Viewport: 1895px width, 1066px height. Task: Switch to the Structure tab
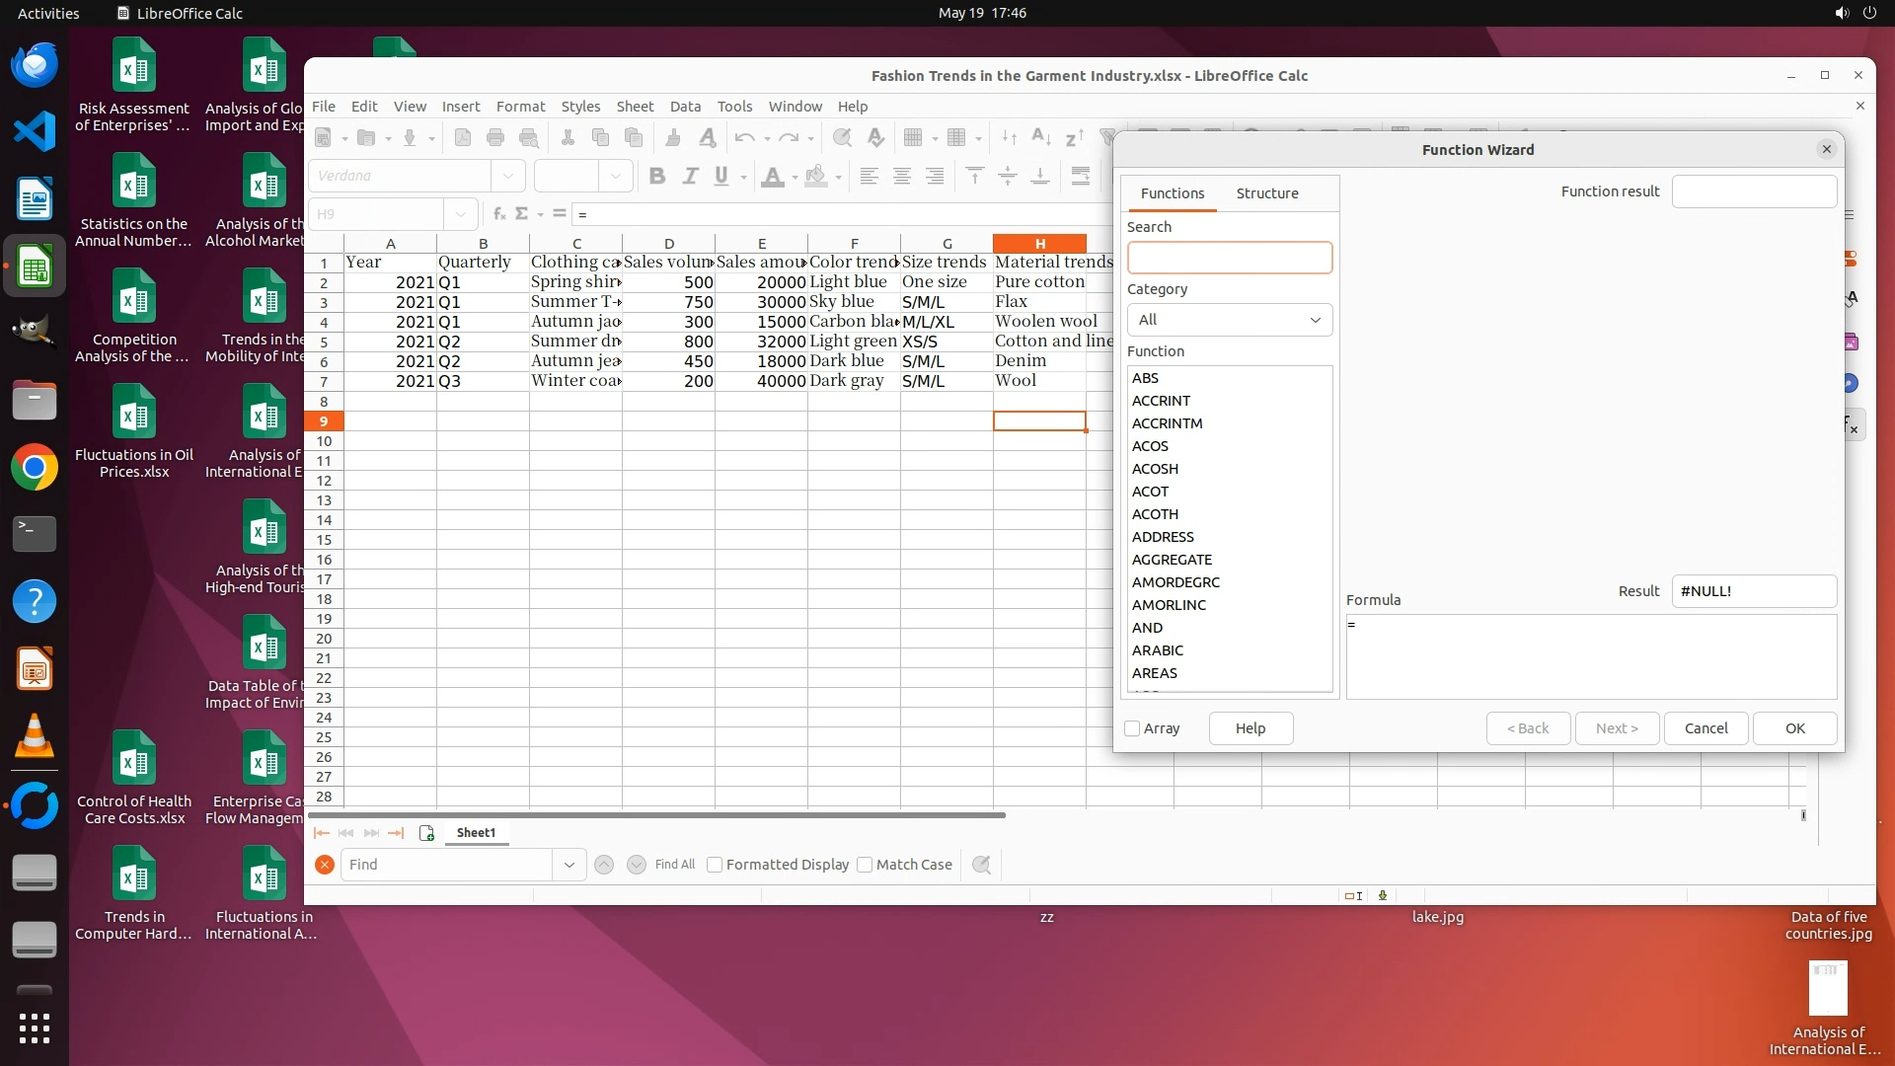(x=1267, y=193)
